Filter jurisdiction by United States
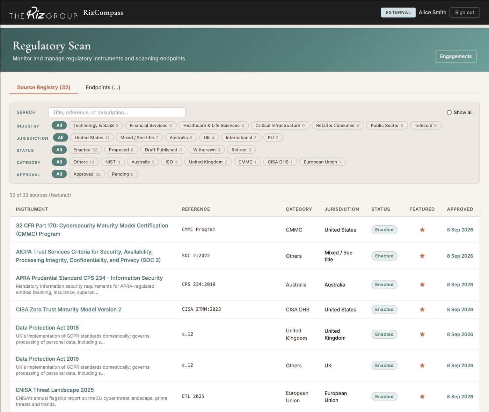Viewport: 489px width, 412px height. point(92,138)
